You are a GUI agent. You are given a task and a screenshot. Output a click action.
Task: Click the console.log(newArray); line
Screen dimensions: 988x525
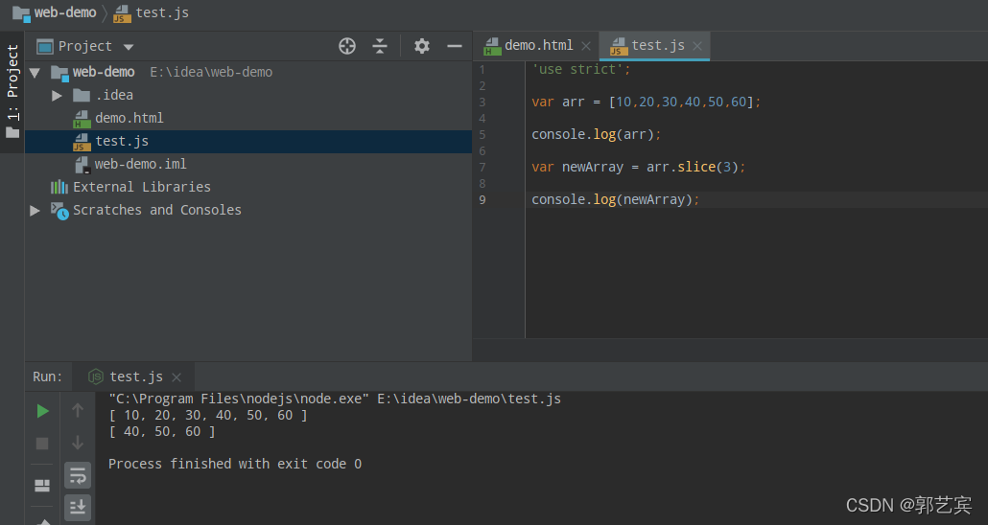point(616,199)
